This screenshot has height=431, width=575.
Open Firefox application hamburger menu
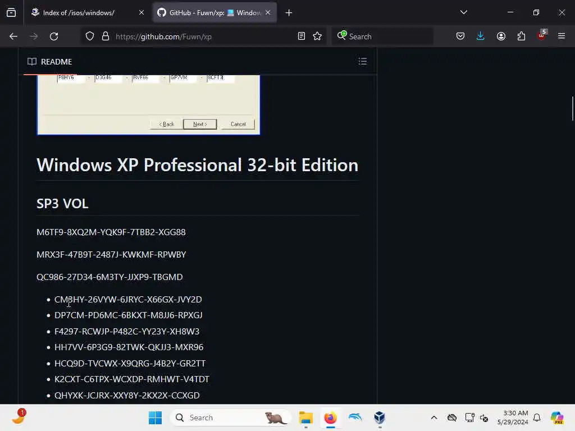coord(562,36)
